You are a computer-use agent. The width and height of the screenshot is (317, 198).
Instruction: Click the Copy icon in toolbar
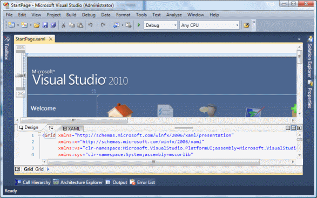coord(72,25)
